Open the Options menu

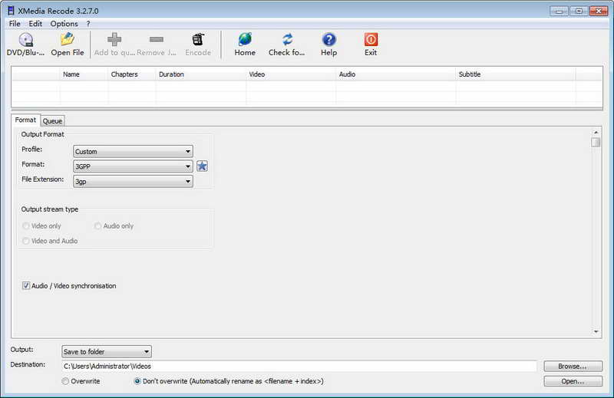pyautogui.click(x=64, y=24)
